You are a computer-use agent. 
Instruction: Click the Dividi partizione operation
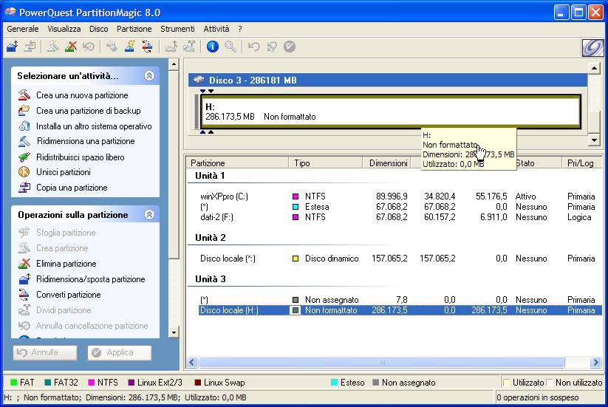[x=64, y=310]
